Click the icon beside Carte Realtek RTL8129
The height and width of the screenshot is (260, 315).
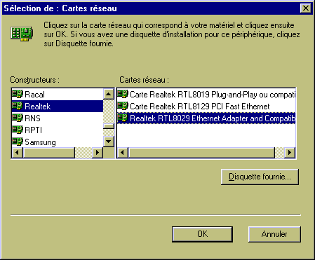click(x=123, y=106)
